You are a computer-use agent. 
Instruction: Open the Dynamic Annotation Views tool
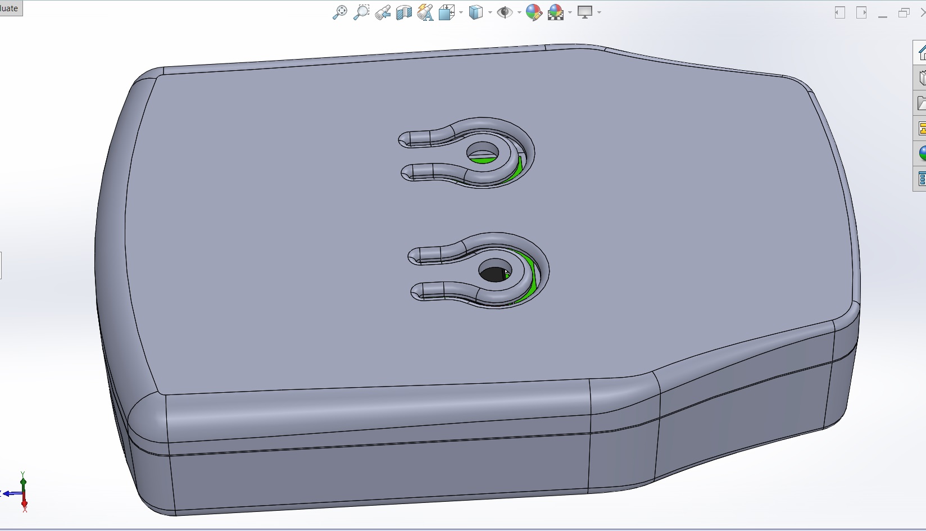pyautogui.click(x=425, y=12)
